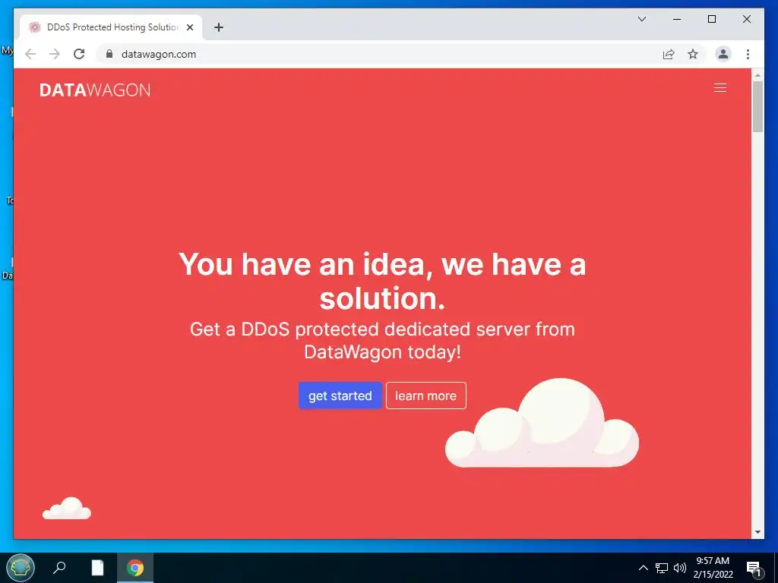Click the page scrollbar thumb
Image resolution: width=778 pixels, height=583 pixels.
pos(757,106)
